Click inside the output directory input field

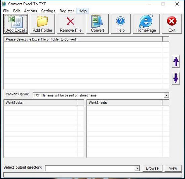[x=90, y=168]
